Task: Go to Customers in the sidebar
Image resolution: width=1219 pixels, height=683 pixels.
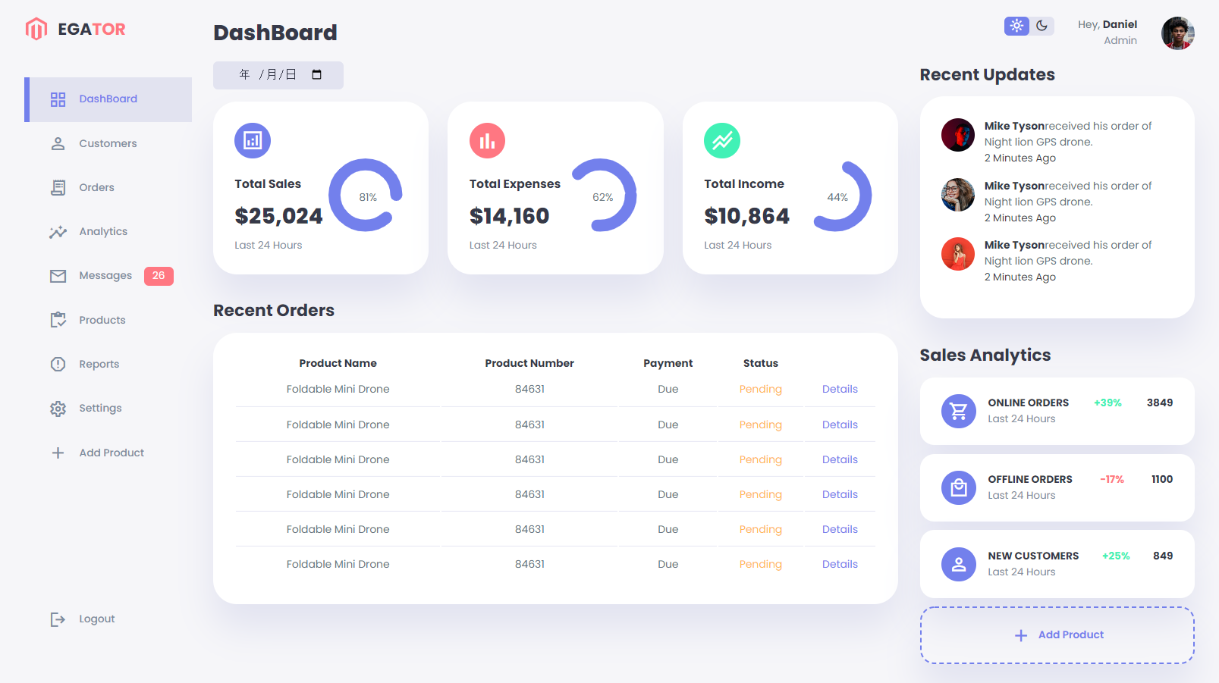Action: click(108, 143)
